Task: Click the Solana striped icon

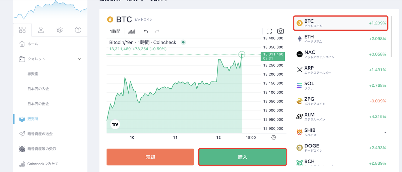Action: 299,85
